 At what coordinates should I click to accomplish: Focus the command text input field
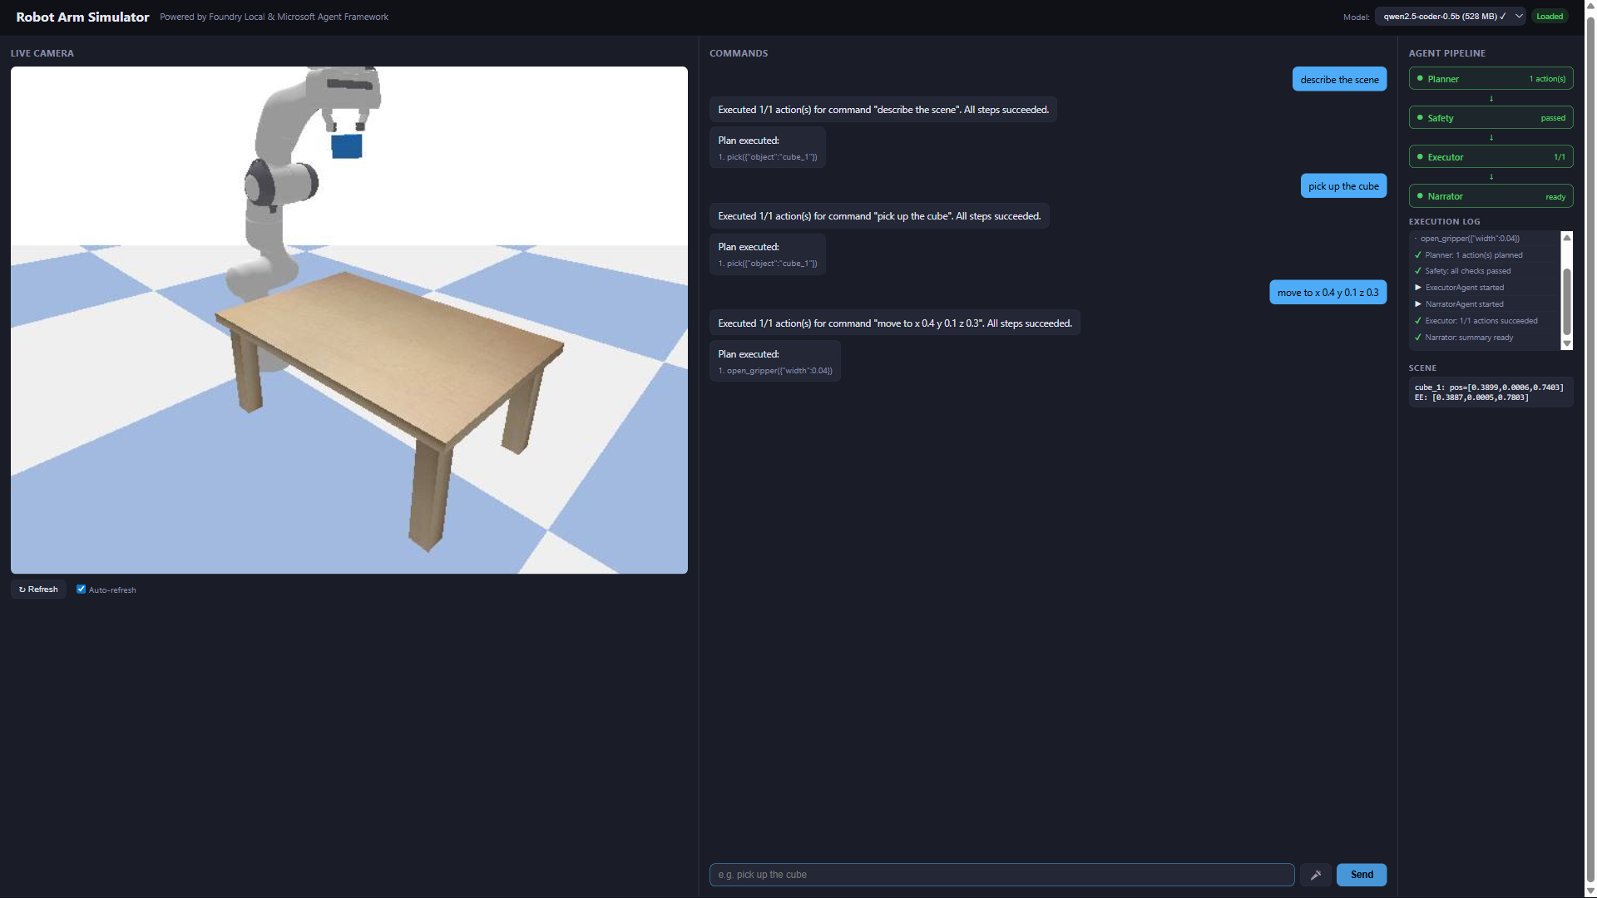1001,875
